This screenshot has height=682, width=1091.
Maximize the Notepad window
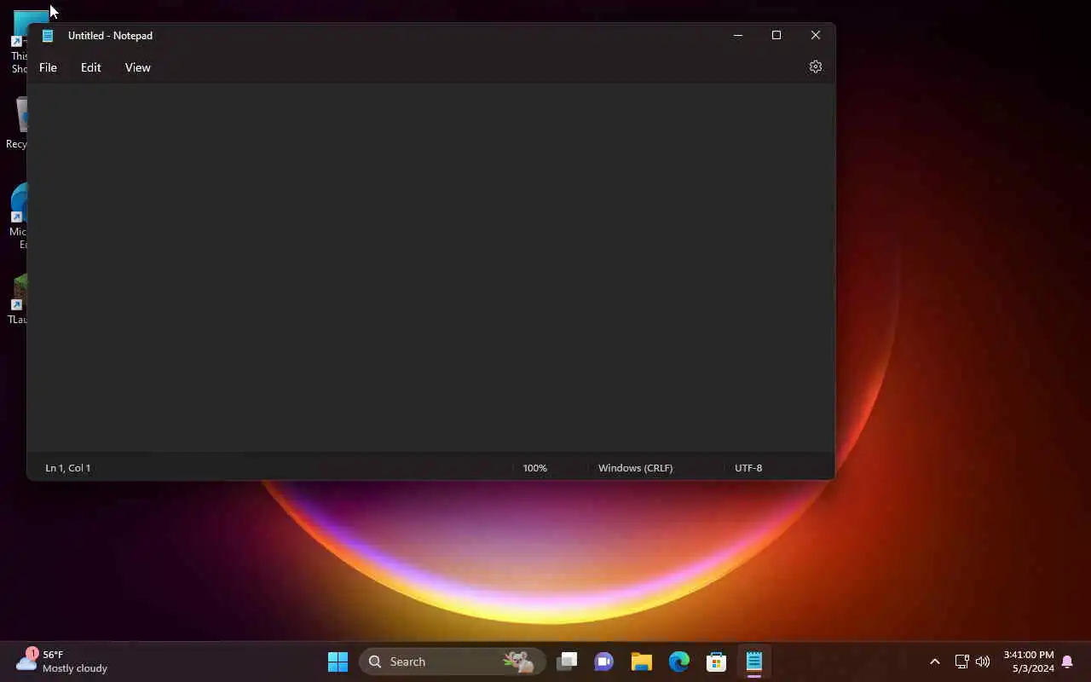776,35
